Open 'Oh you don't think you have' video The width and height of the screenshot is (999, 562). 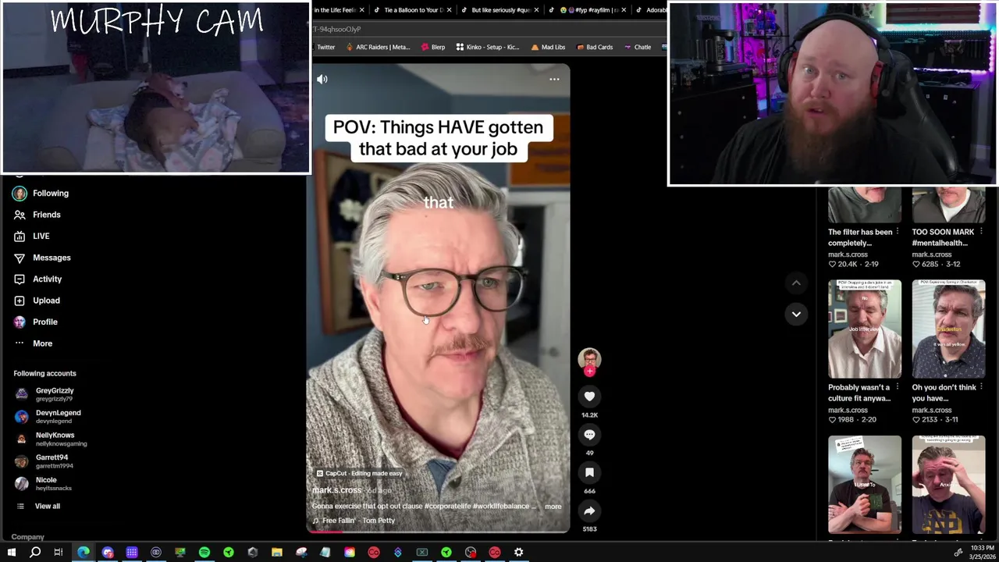click(x=948, y=329)
